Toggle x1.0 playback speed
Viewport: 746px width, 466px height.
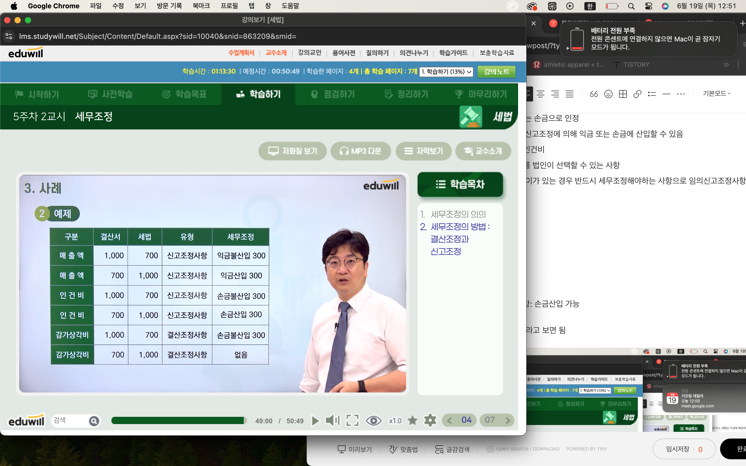pyautogui.click(x=395, y=421)
